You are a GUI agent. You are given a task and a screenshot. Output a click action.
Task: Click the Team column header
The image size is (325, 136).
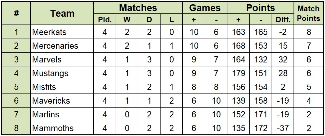62,13
